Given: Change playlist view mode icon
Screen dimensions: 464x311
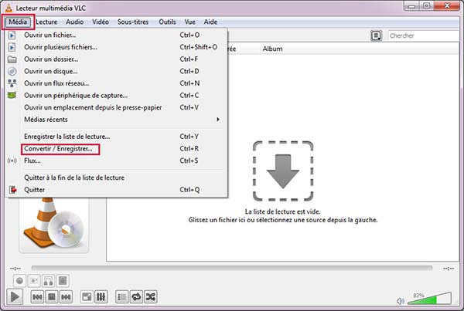Looking at the screenshot, I should [376, 35].
